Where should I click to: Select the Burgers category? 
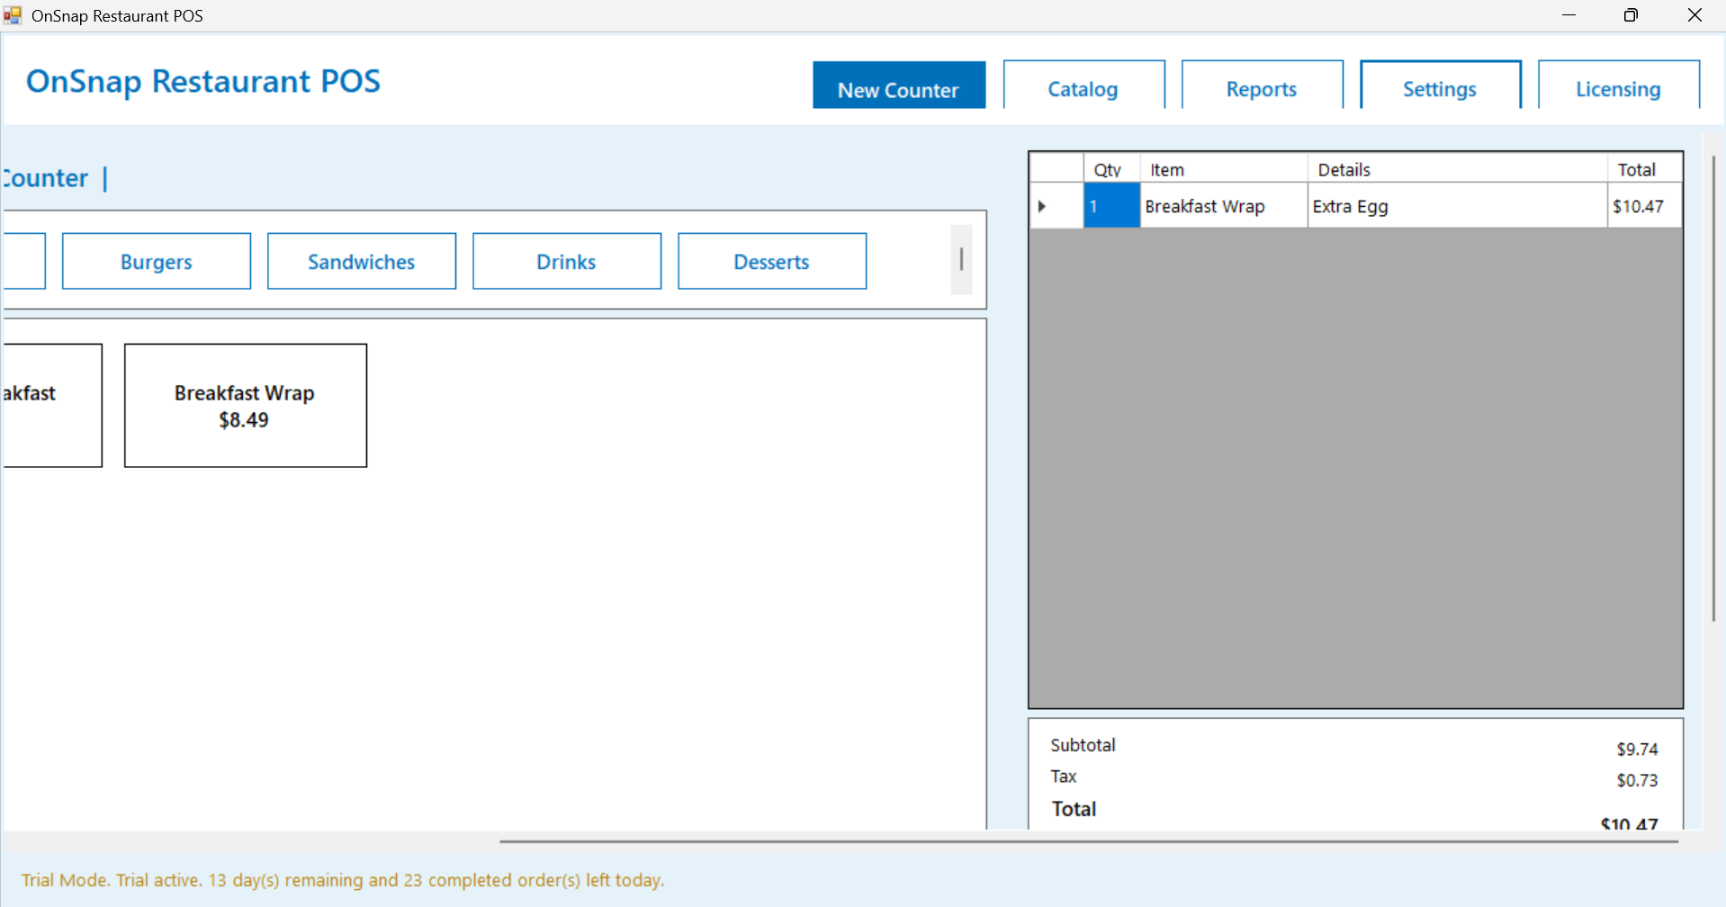pyautogui.click(x=157, y=262)
